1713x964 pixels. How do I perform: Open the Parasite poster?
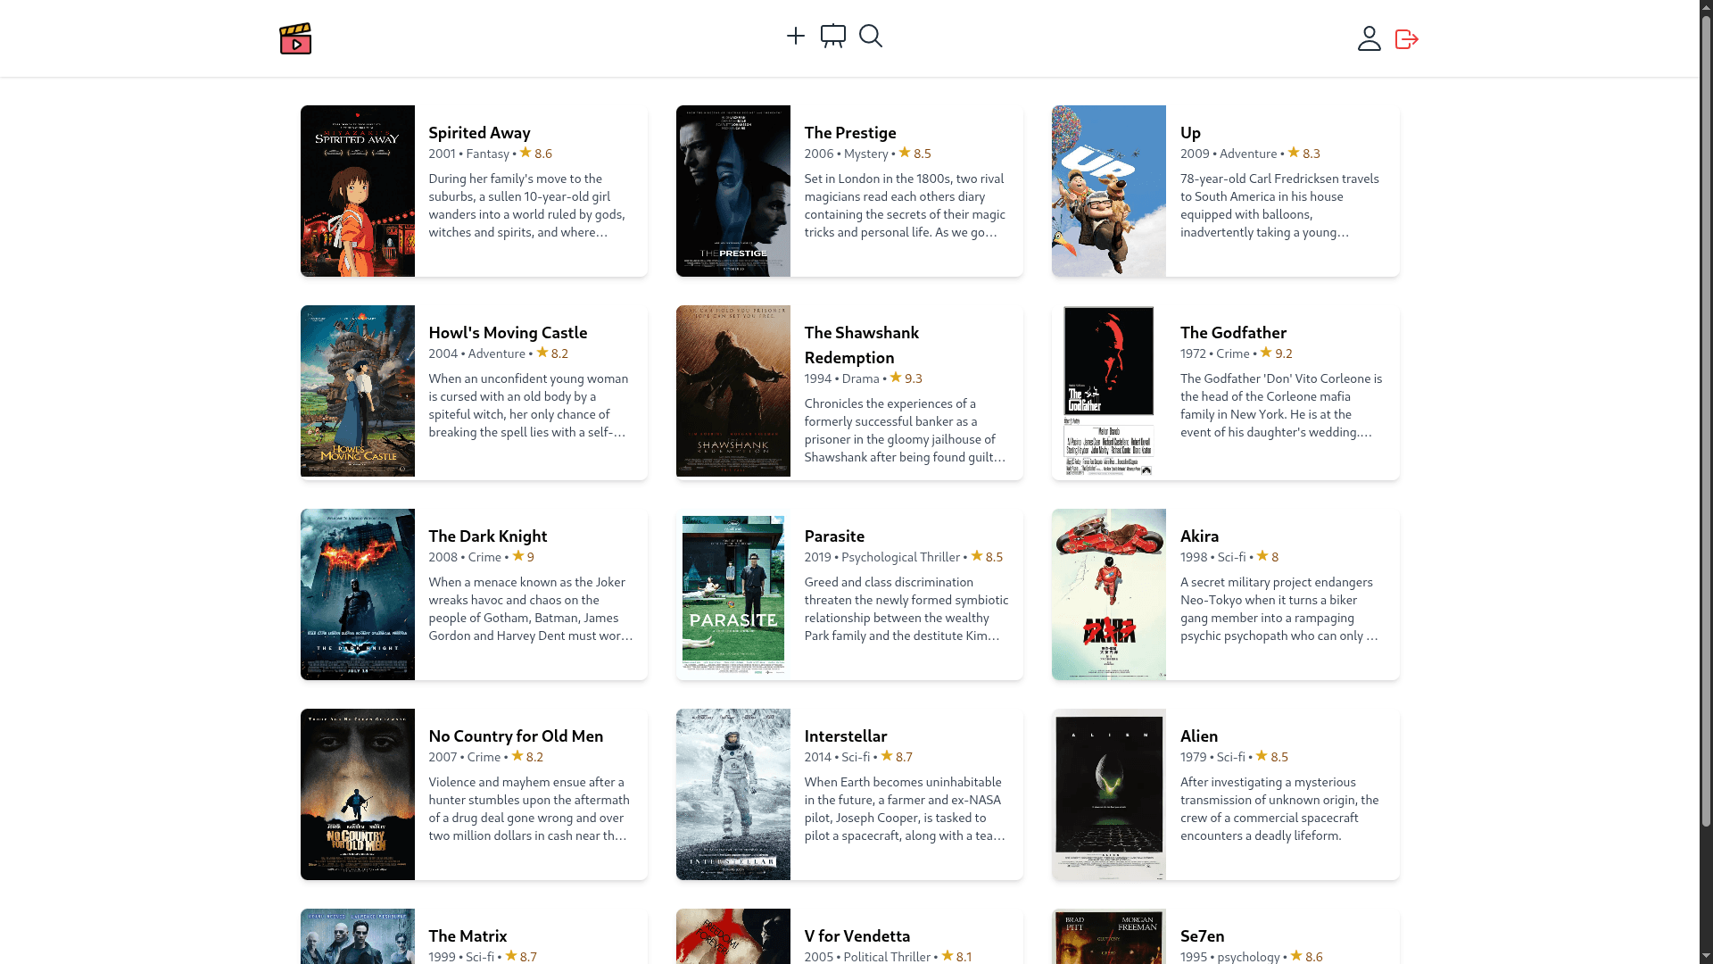click(733, 594)
